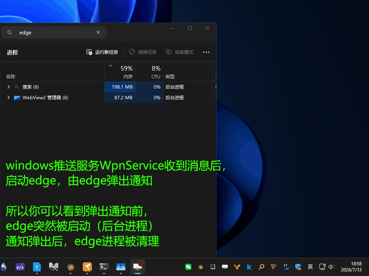Open volume speaker tray icon
The image size is (369, 276).
331,267
